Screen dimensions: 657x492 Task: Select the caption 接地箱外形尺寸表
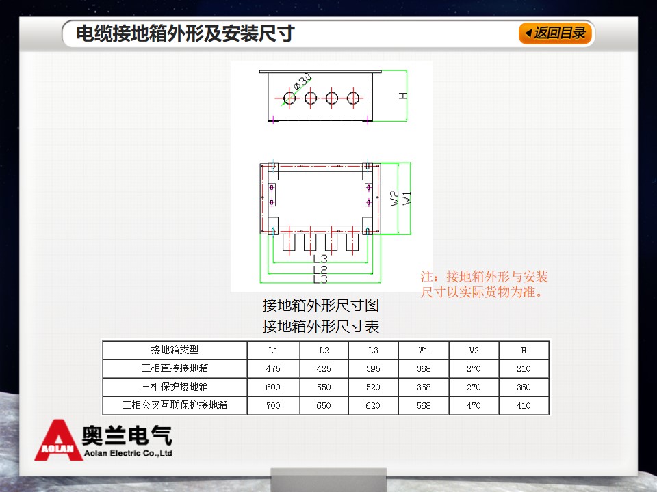[320, 326]
